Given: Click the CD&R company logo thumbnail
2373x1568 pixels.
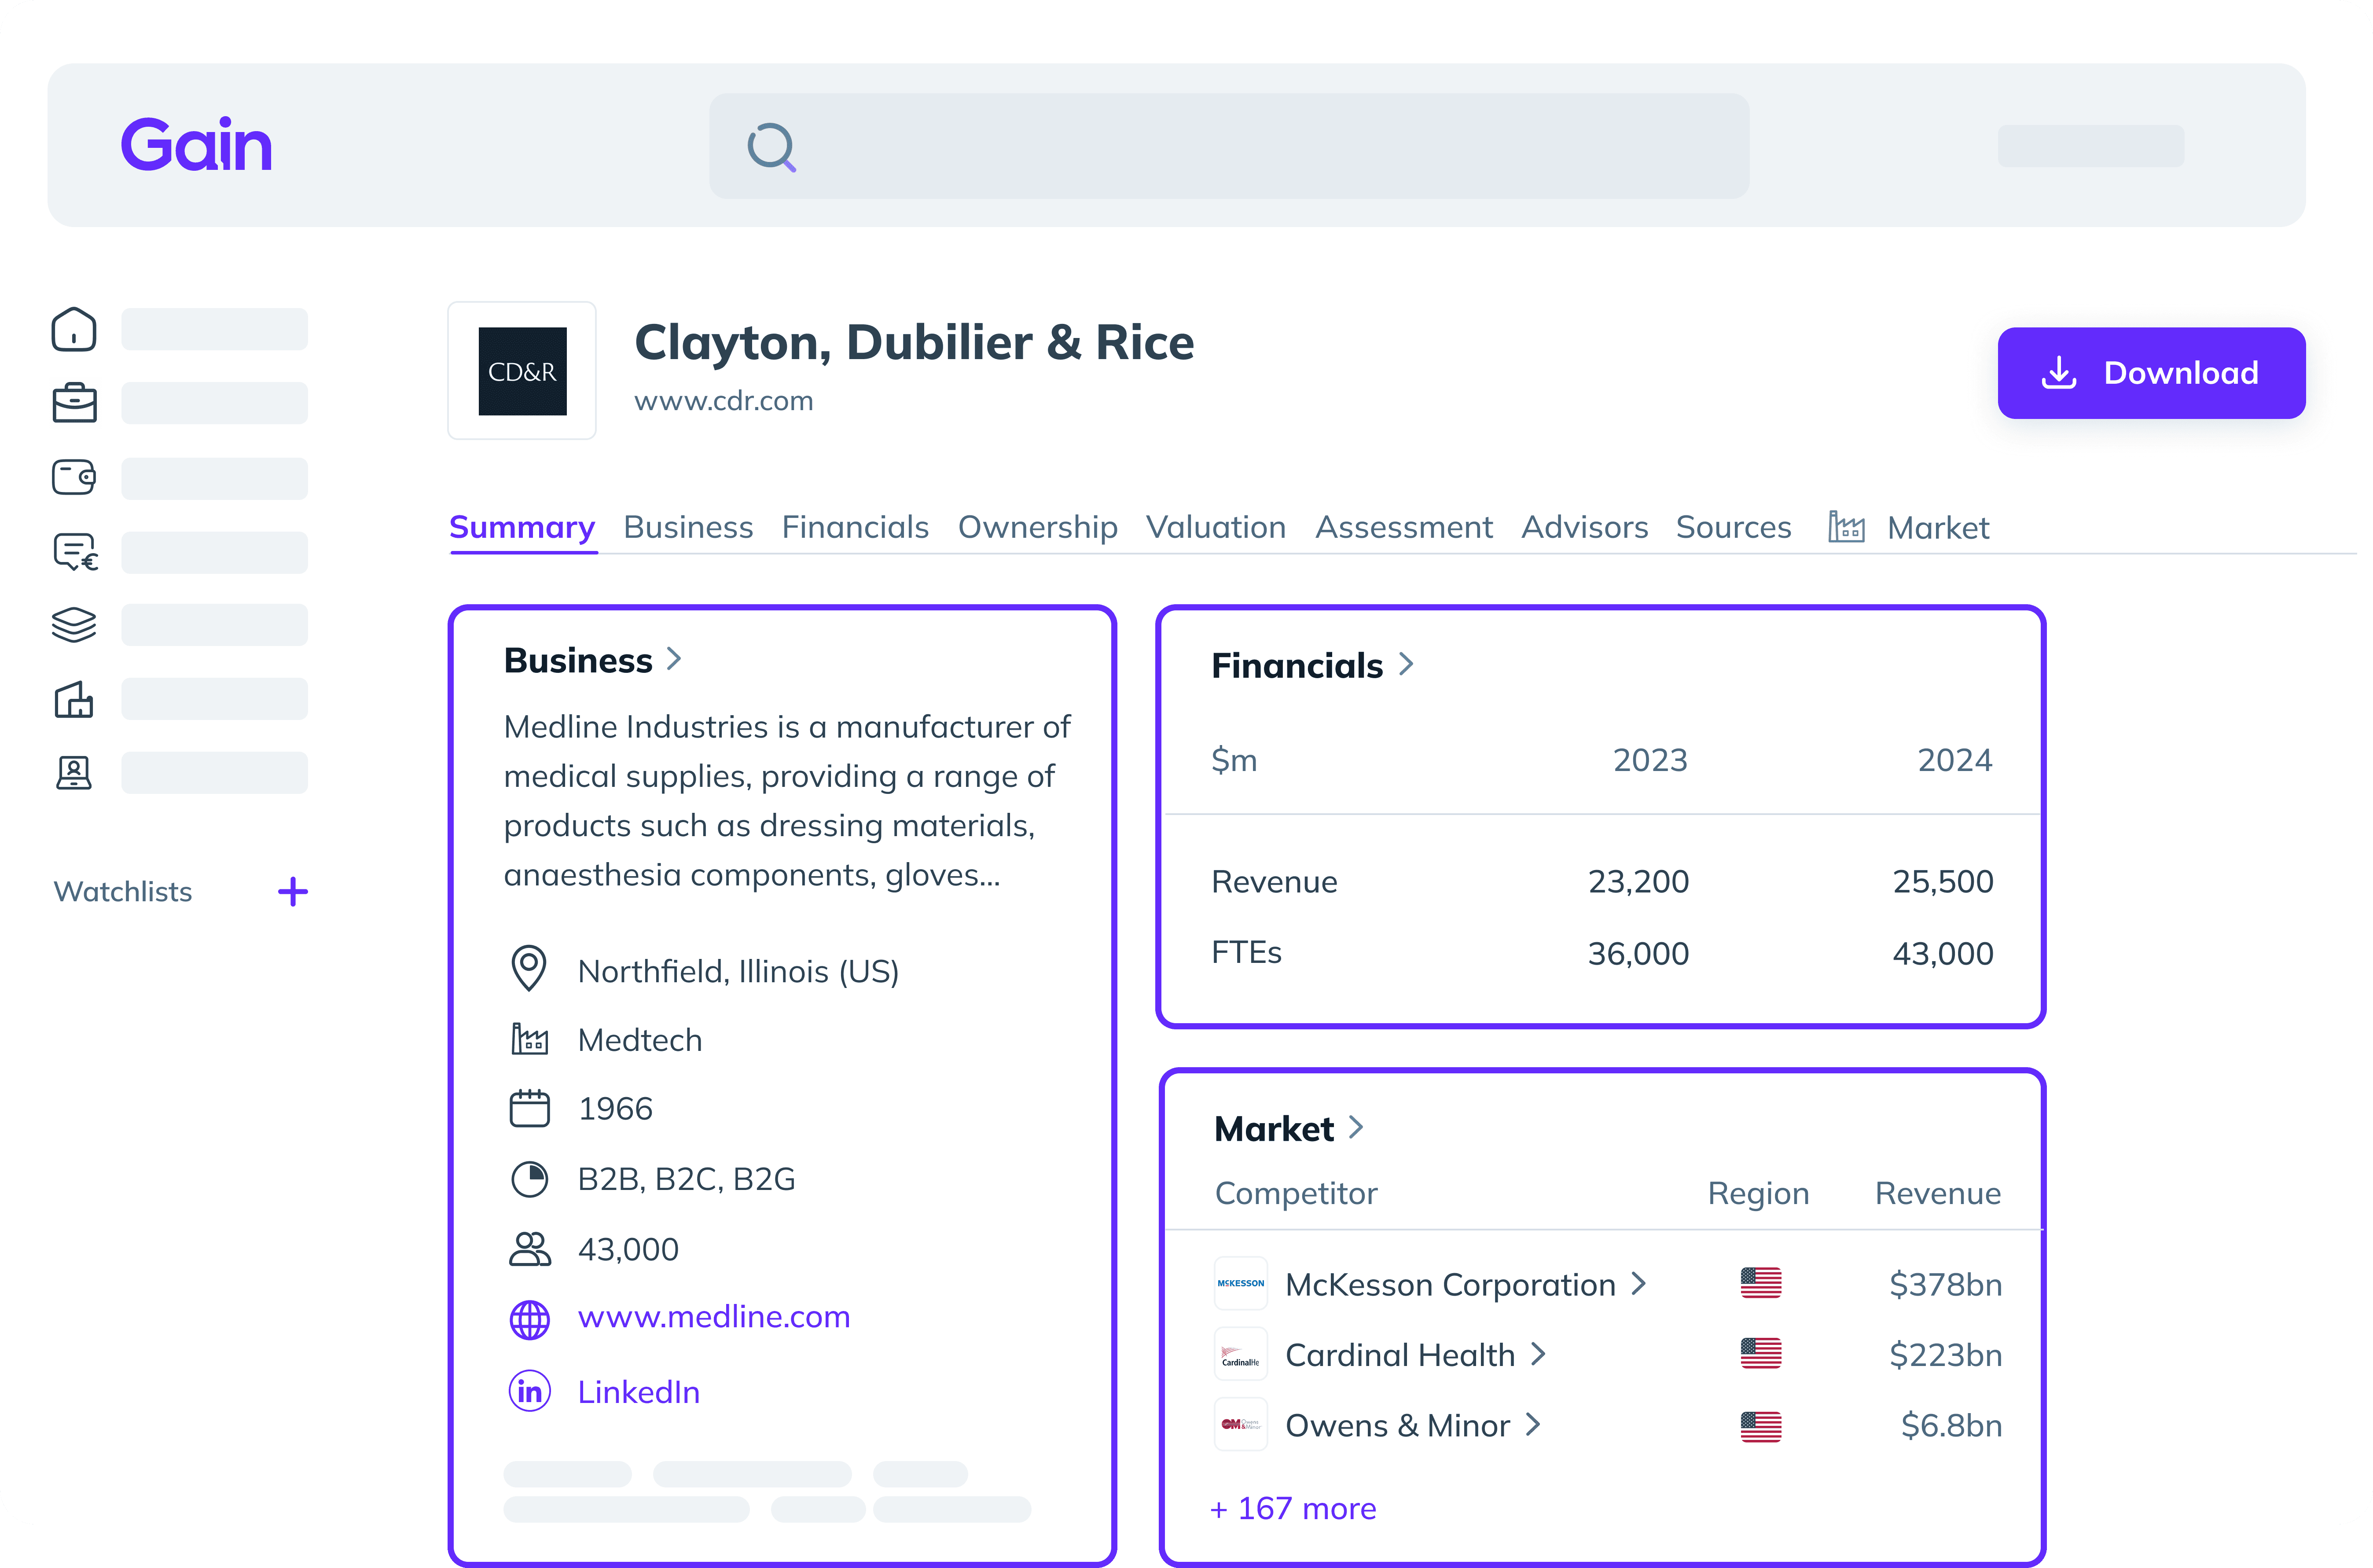Looking at the screenshot, I should 522,371.
